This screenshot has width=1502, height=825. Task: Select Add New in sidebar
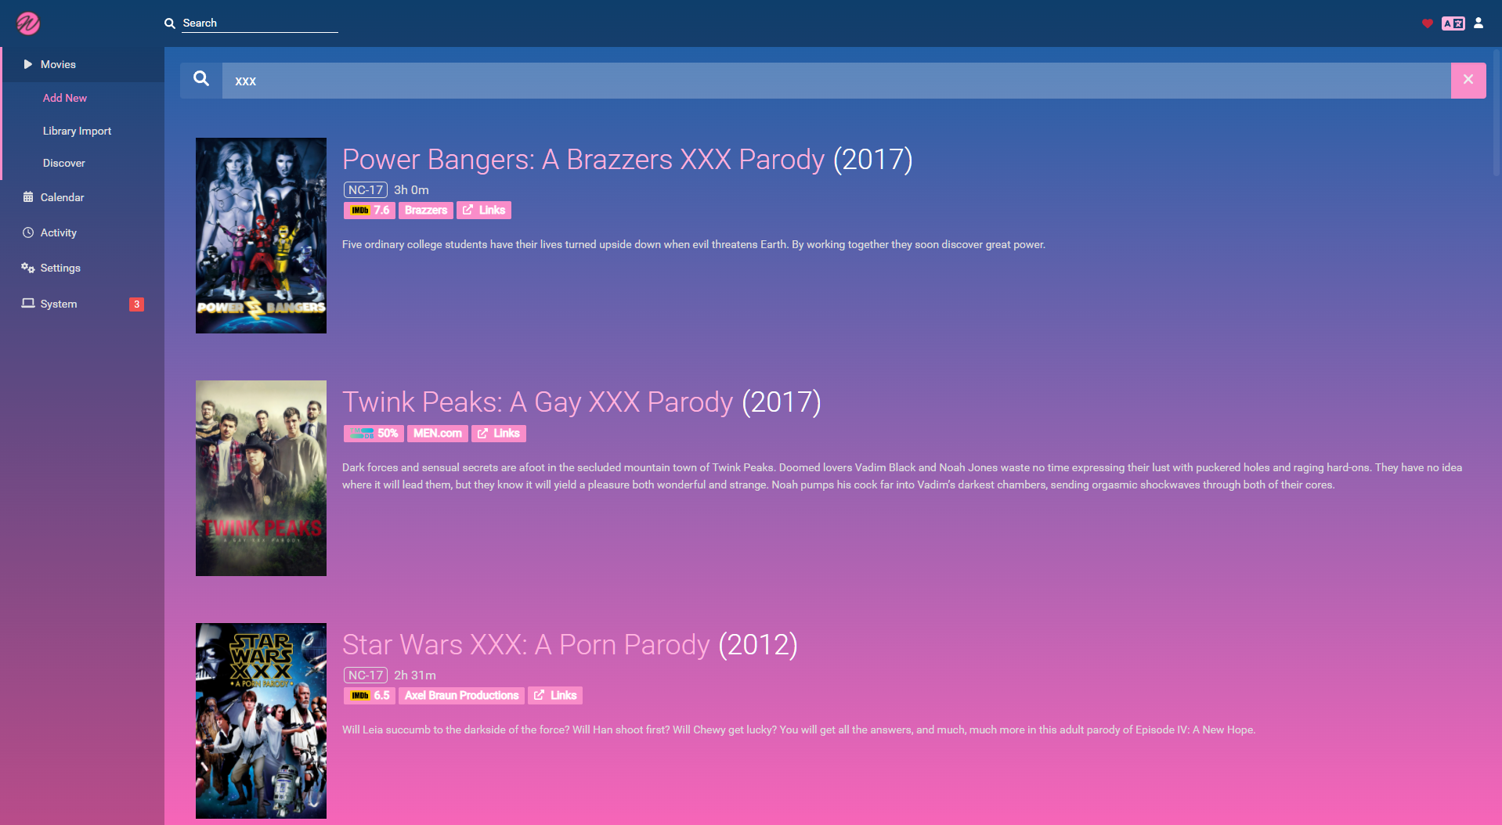(x=65, y=98)
